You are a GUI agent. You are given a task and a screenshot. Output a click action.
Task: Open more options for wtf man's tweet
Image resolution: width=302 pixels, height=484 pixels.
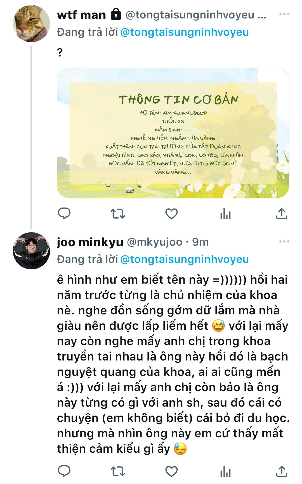284,14
